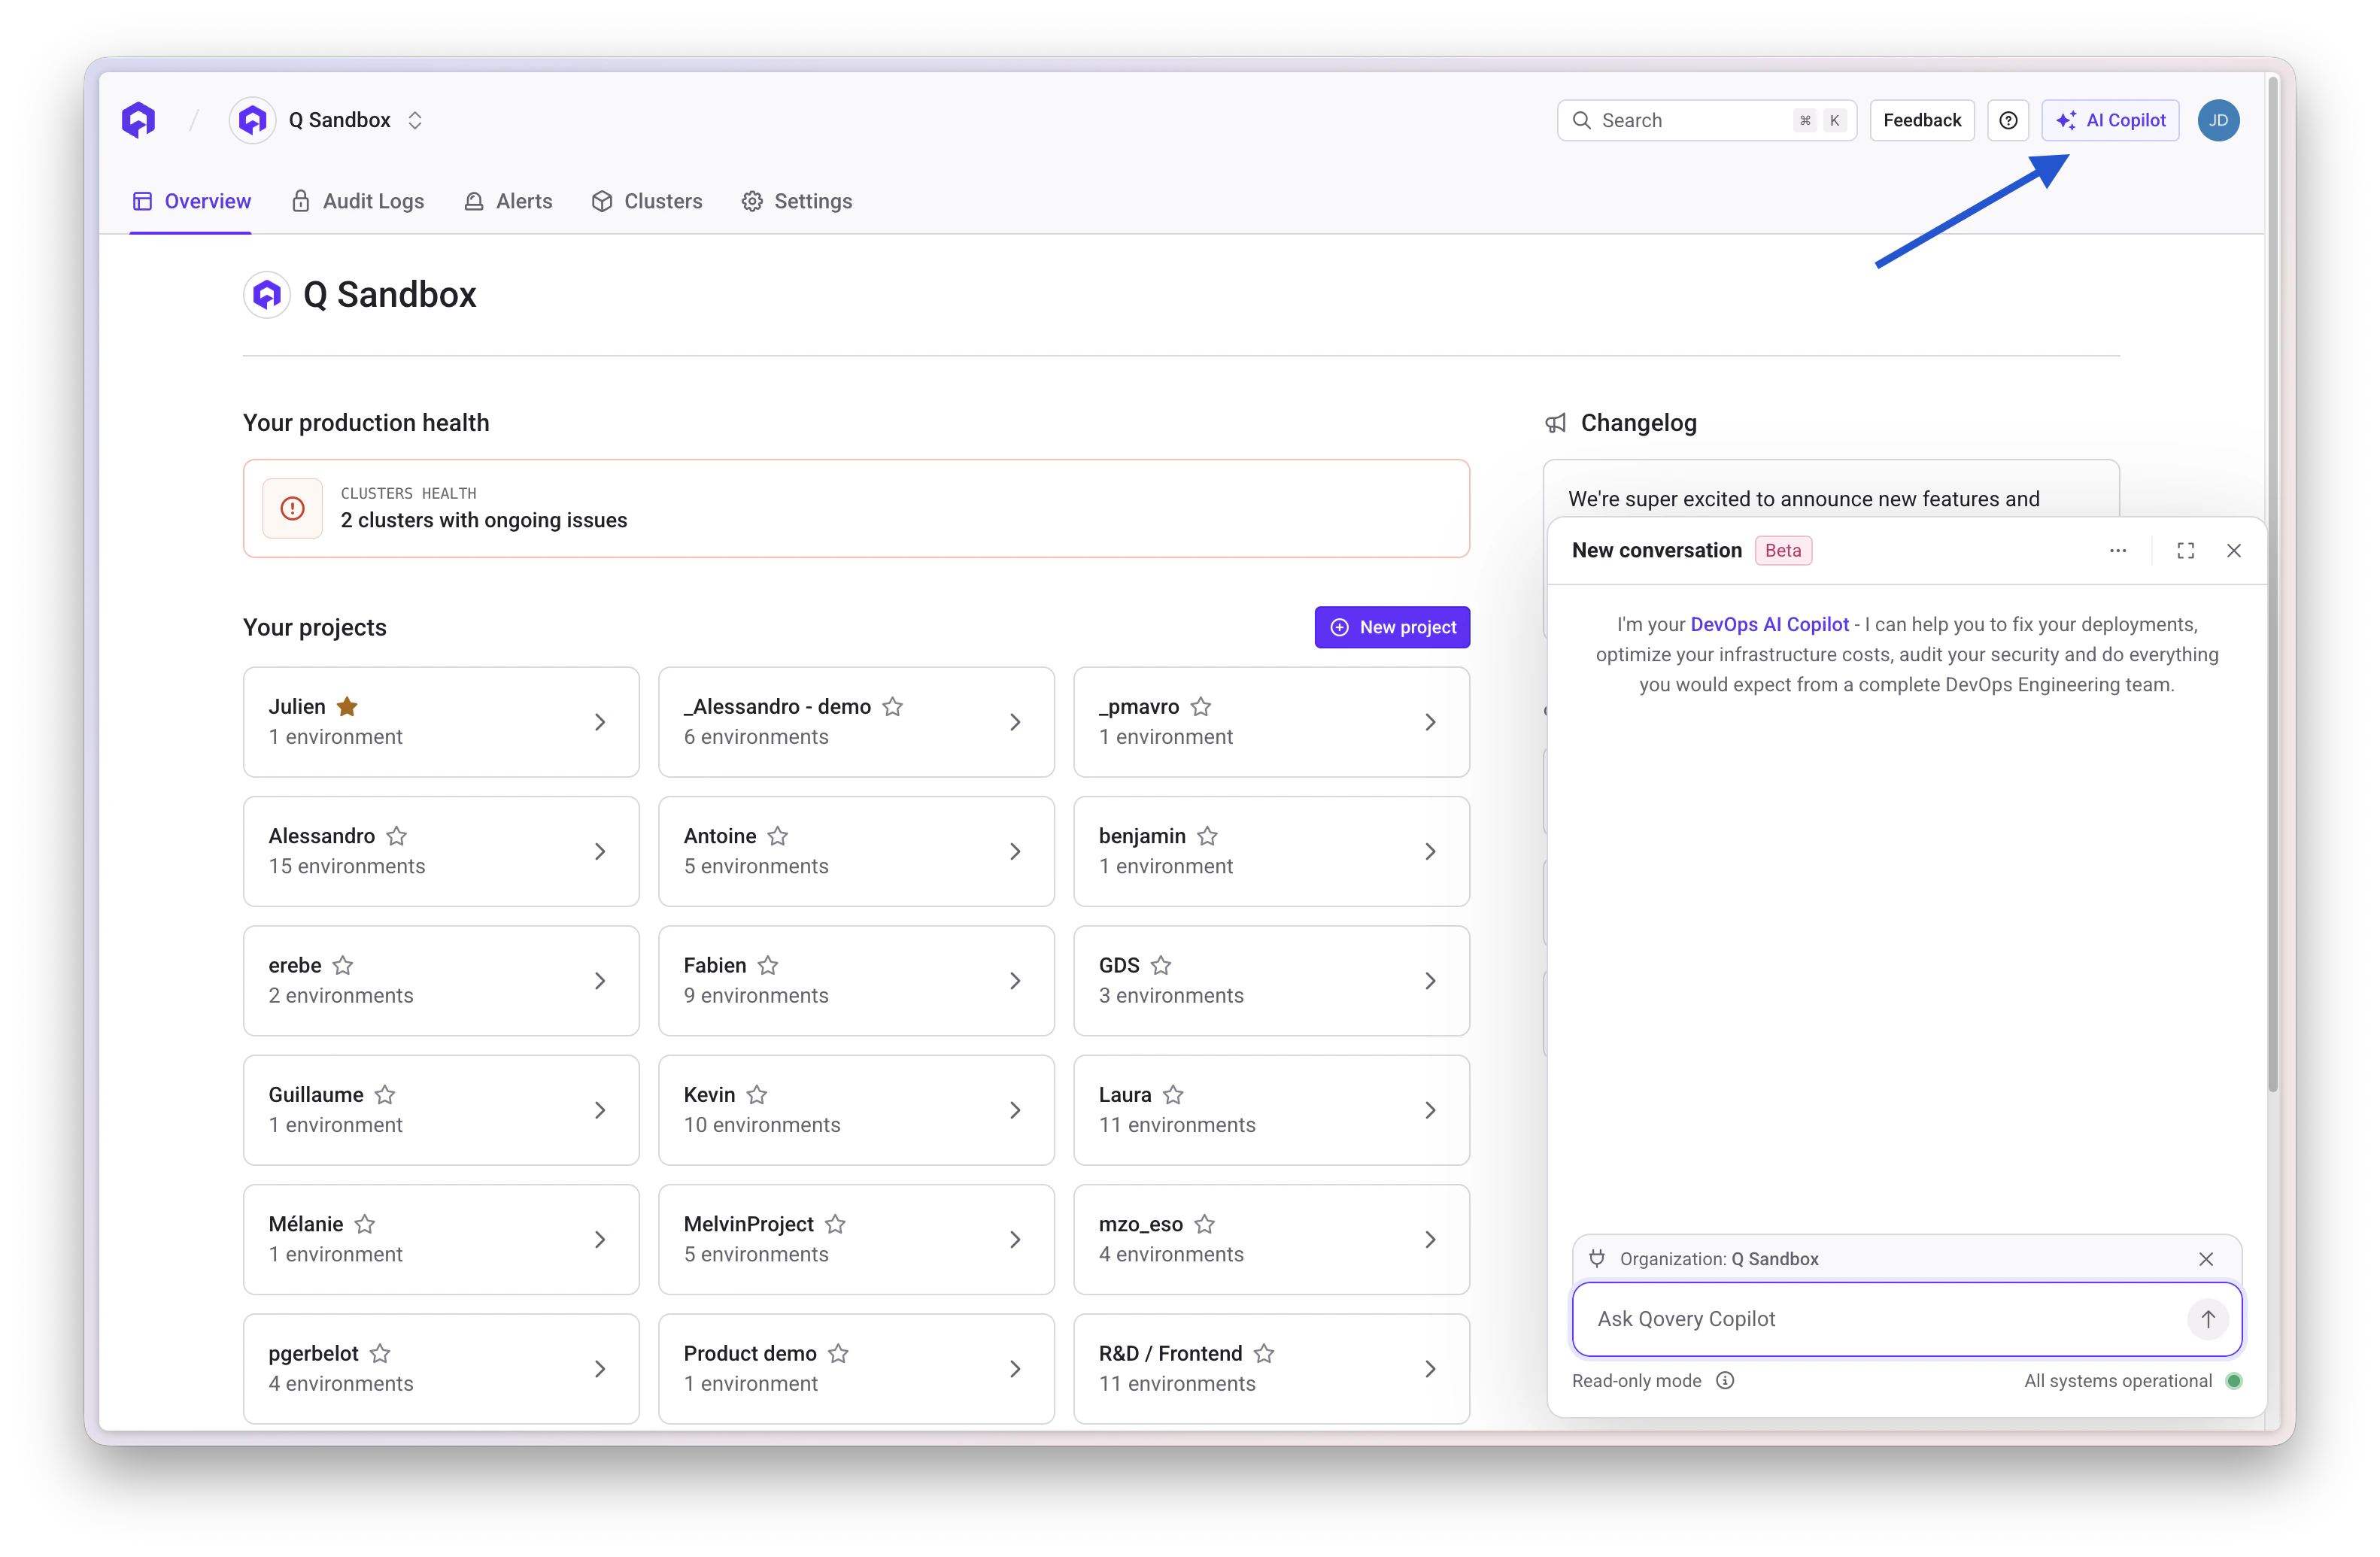Switch to the Alerts tab
The height and width of the screenshot is (1557, 2380).
pos(508,201)
